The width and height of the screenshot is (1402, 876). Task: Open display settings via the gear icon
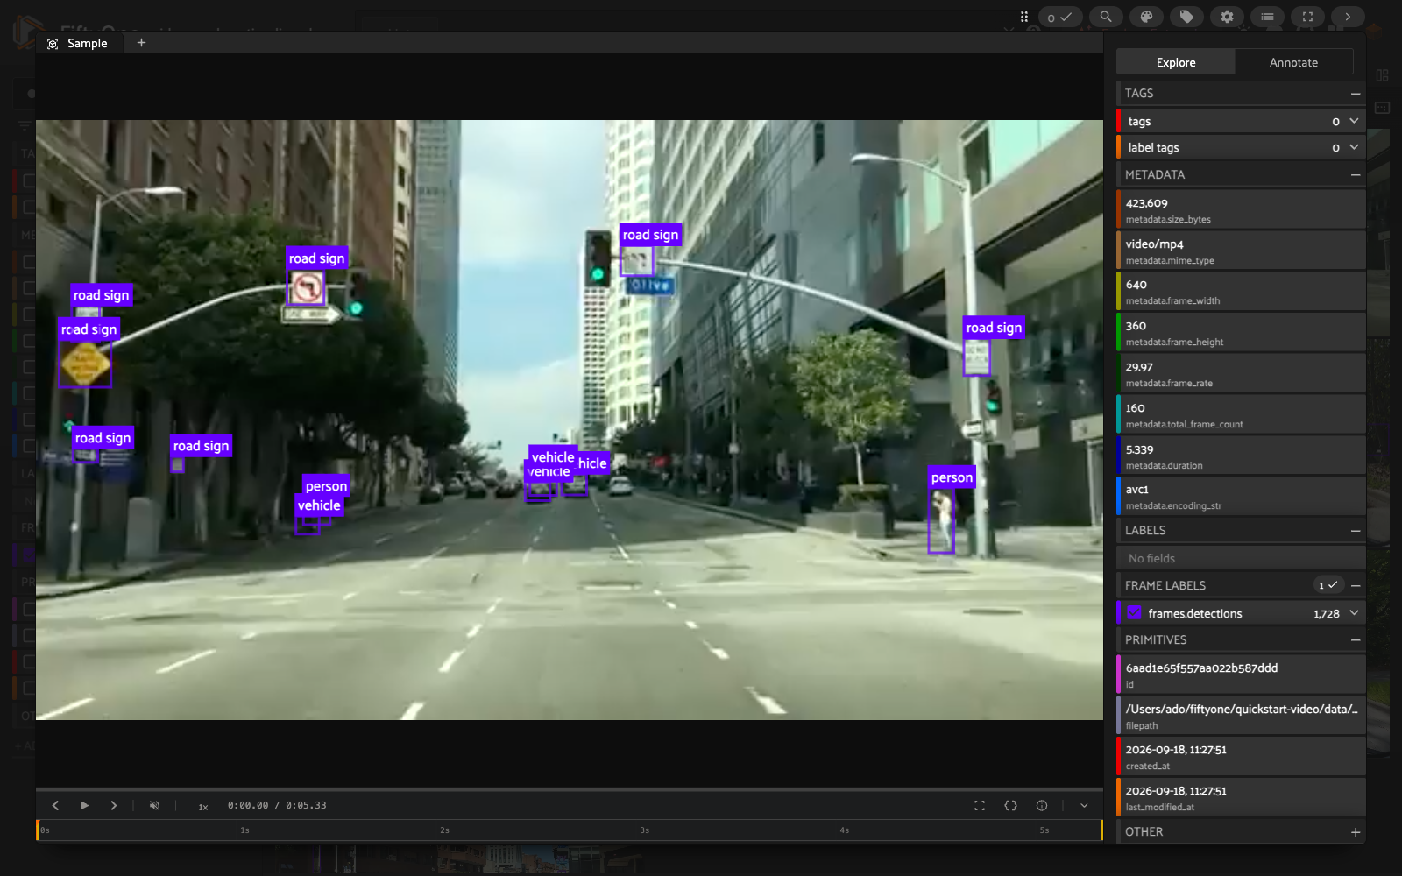[x=1227, y=17]
